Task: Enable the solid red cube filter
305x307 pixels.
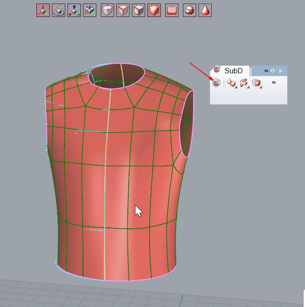Action: 154,10
